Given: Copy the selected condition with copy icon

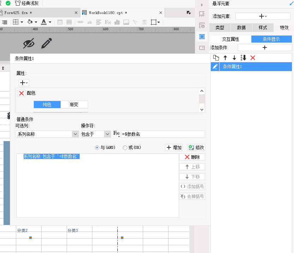Looking at the screenshot, I should point(216,58).
